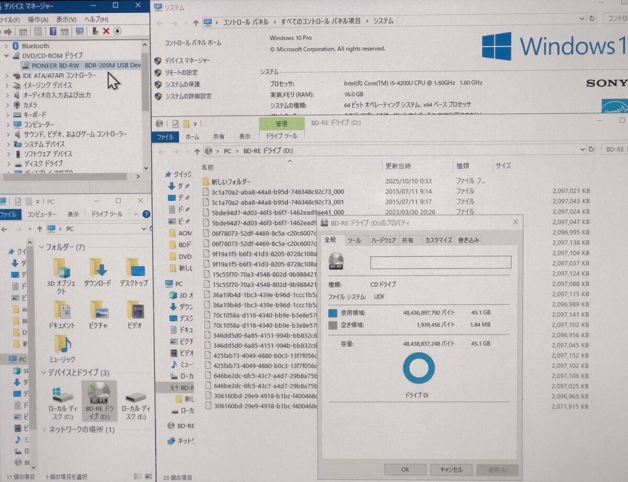Expand the ネットワークの場所 (1) group
This screenshot has width=628, height=482.
tap(44, 430)
